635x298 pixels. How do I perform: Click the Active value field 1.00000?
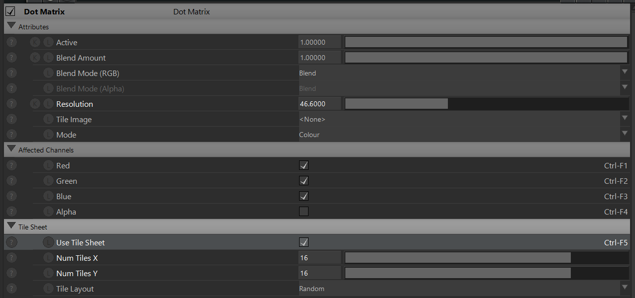pos(319,42)
